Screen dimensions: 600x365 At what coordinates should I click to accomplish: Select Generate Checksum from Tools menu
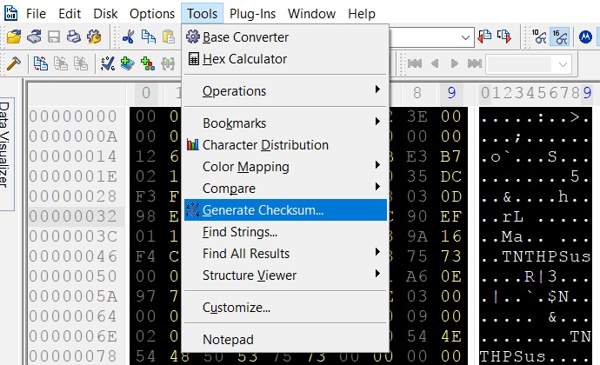(285, 210)
